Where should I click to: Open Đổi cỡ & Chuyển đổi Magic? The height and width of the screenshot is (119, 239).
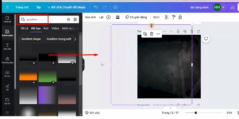coord(67,7)
